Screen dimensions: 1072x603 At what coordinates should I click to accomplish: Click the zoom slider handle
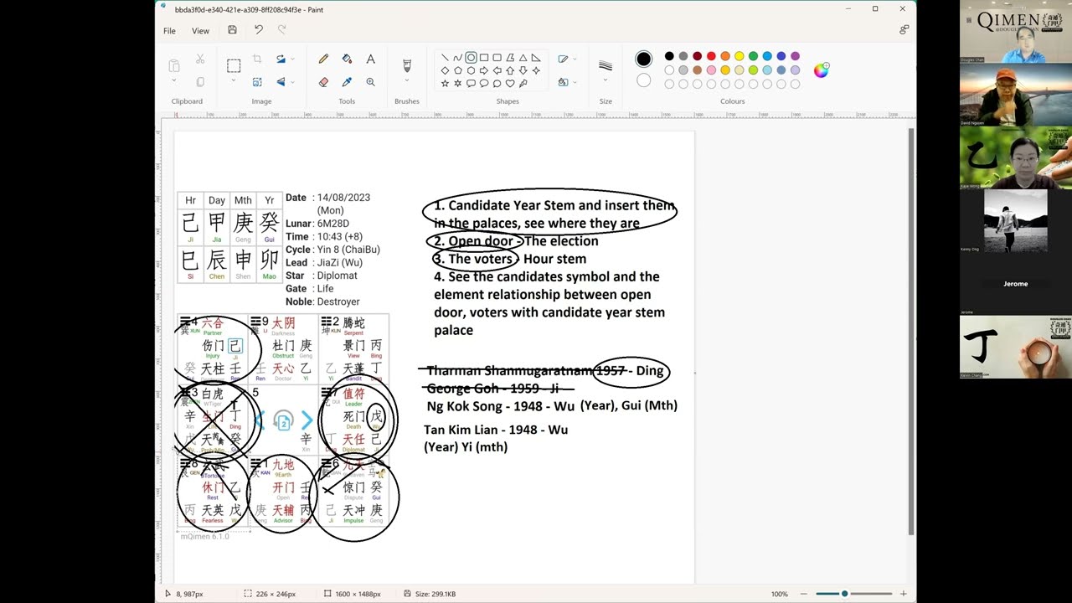pyautogui.click(x=844, y=594)
